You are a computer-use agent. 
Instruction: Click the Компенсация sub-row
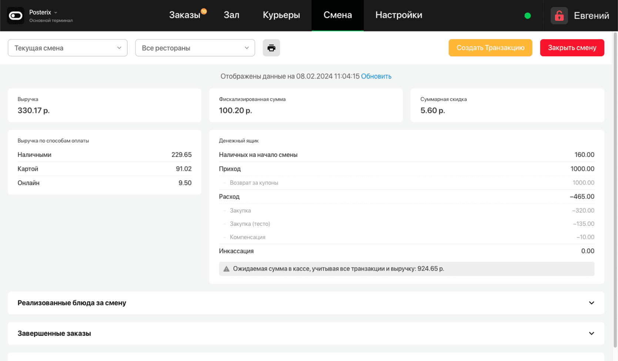point(407,237)
